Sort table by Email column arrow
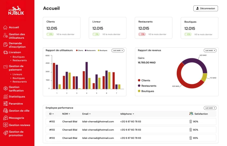The height and width of the screenshot is (146, 227). (x=90, y=114)
